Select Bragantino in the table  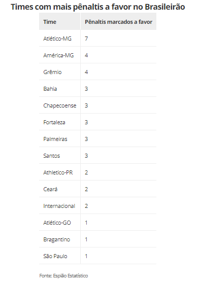tap(56, 239)
